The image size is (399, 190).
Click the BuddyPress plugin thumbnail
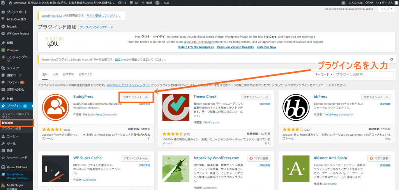[55, 107]
